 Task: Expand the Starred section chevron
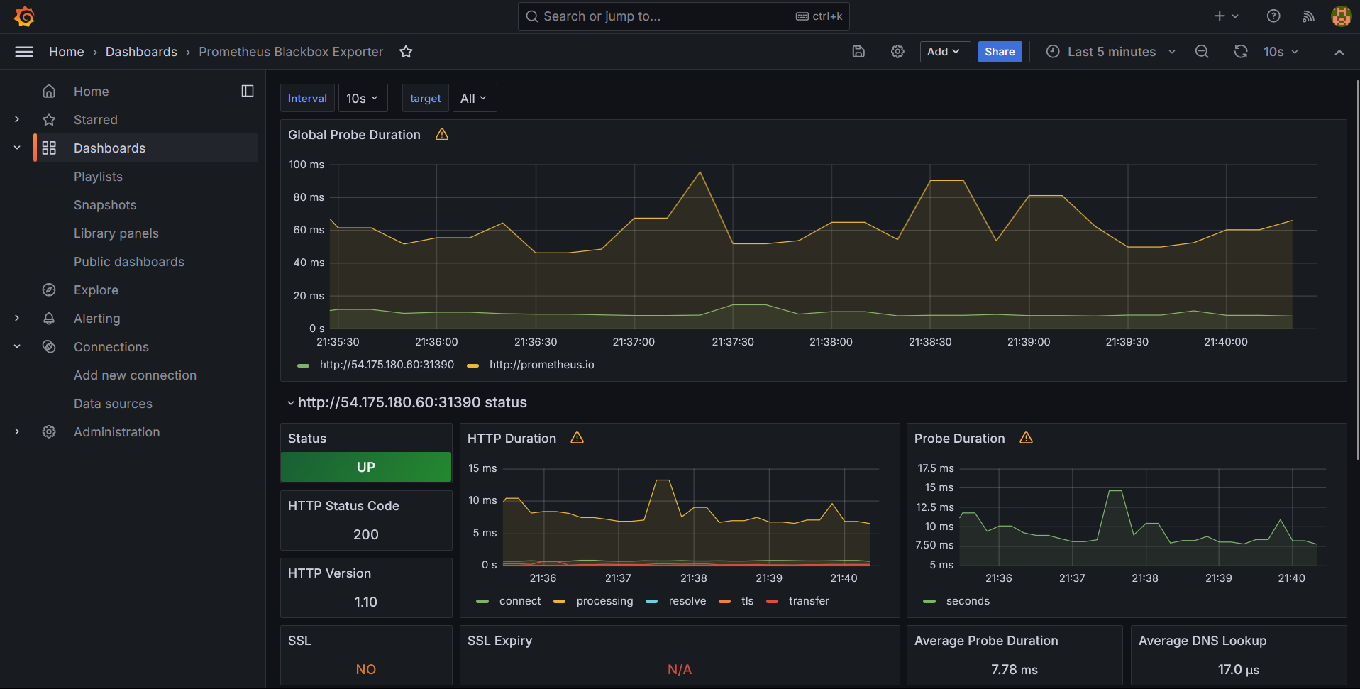click(x=17, y=119)
